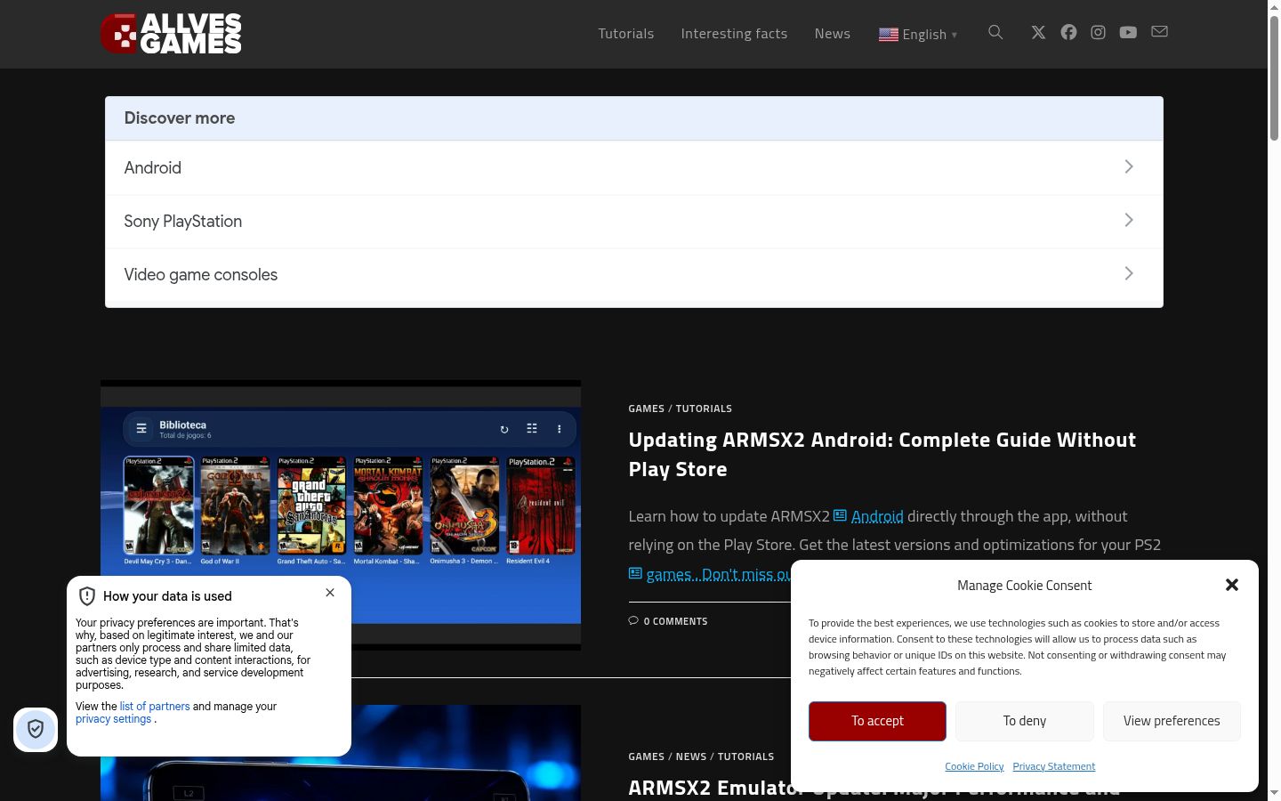
Task: Open the site search magnifier
Action: (995, 33)
